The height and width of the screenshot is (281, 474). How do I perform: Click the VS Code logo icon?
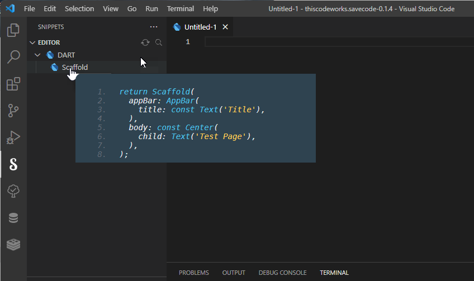[10, 8]
